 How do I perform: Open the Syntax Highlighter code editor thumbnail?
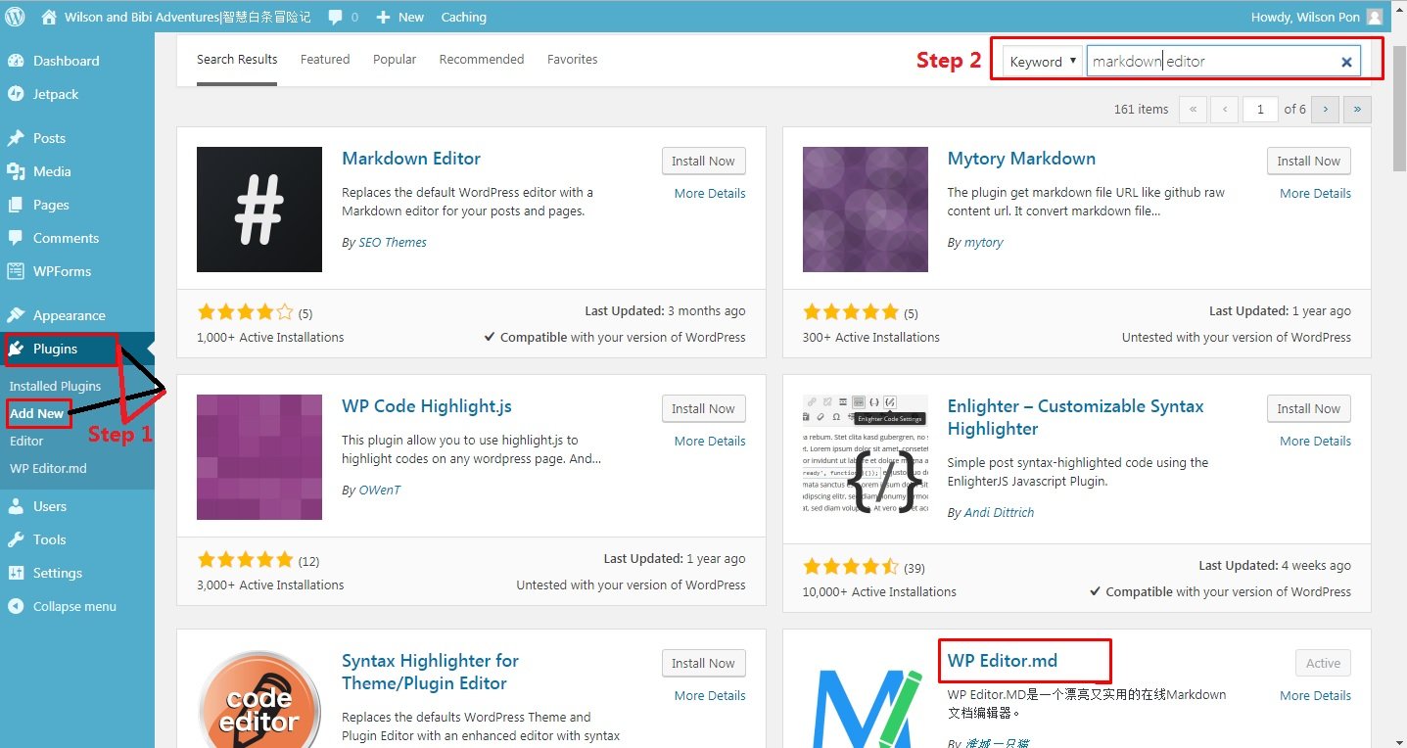[259, 699]
